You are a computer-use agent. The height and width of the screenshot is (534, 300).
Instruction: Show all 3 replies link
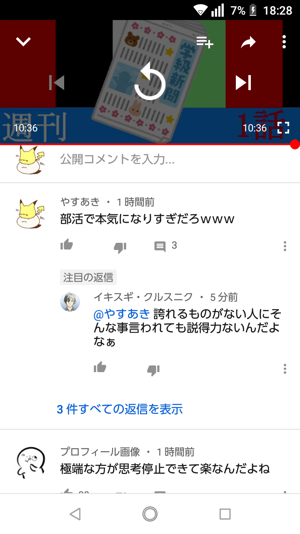(x=120, y=409)
